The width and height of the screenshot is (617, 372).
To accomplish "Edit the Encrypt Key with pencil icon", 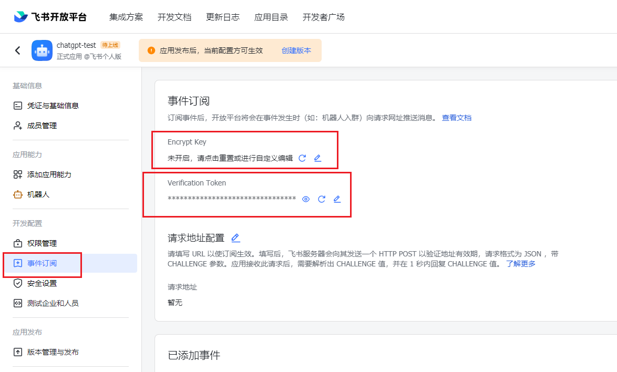I will (x=317, y=158).
